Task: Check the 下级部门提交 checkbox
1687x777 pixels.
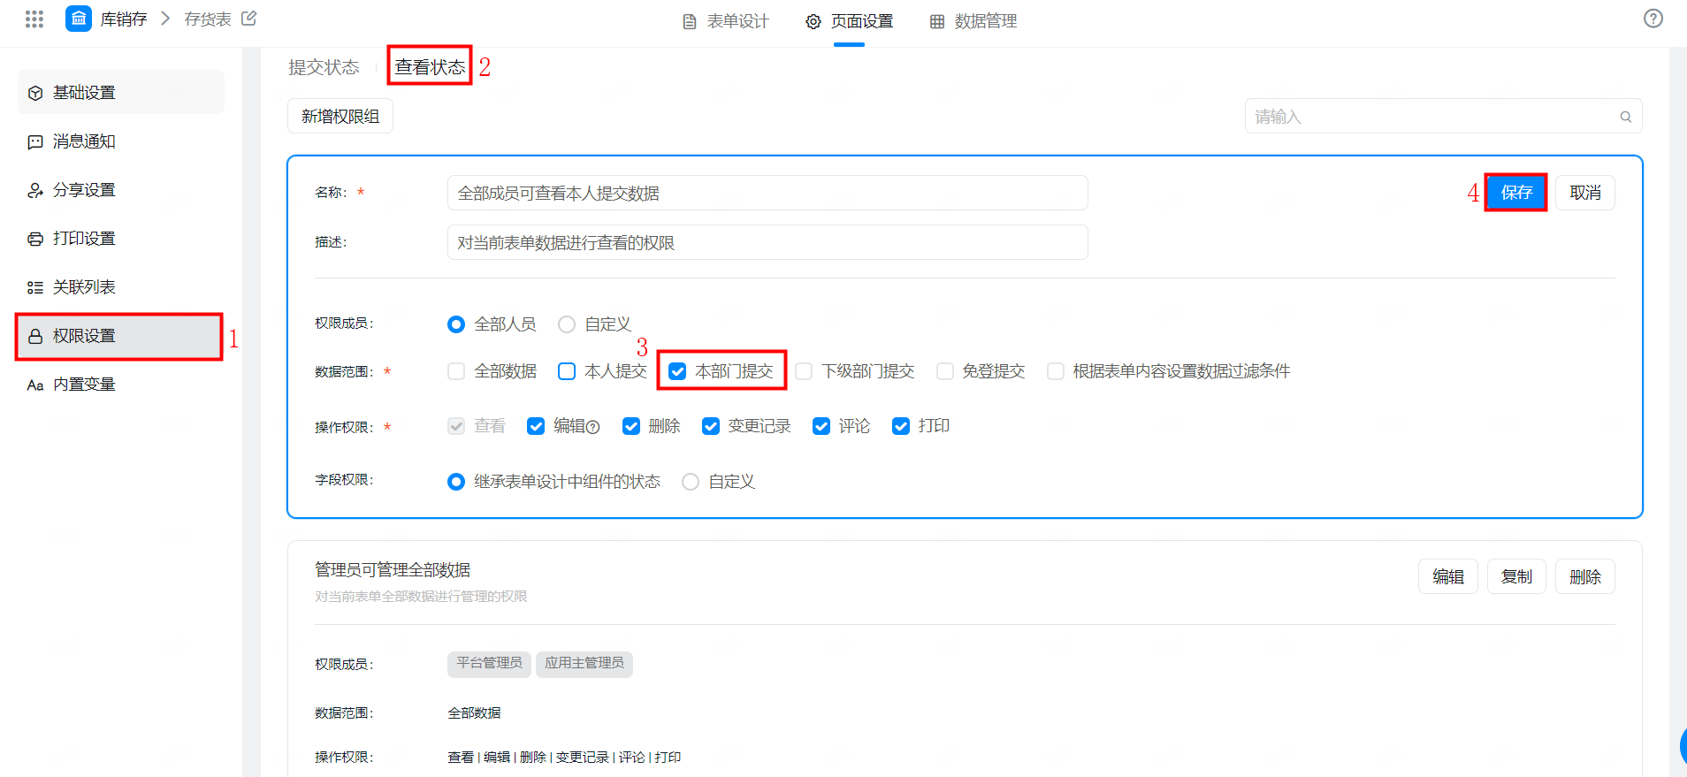Action: pos(804,371)
